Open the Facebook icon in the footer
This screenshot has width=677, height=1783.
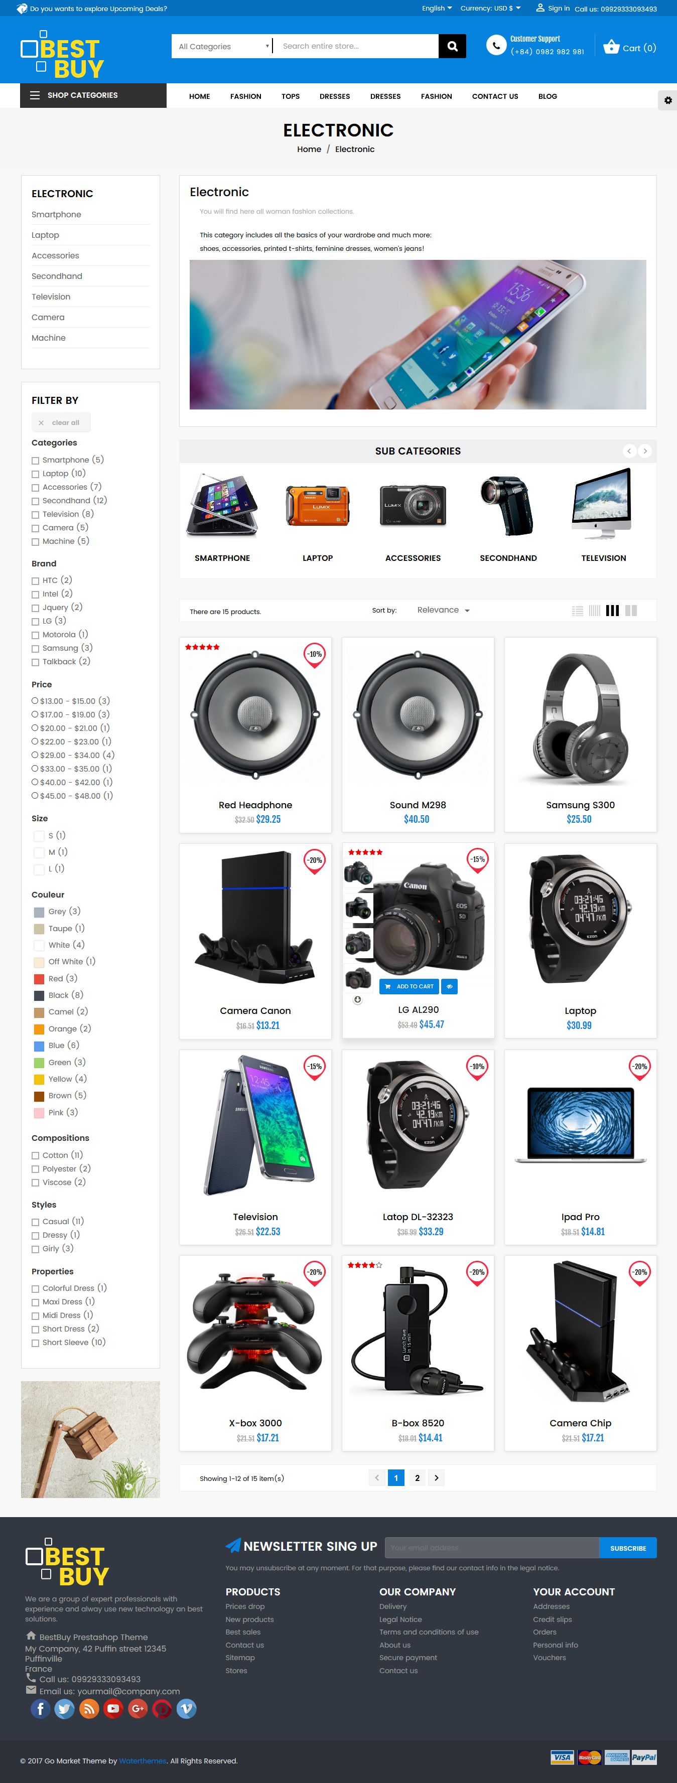40,1709
